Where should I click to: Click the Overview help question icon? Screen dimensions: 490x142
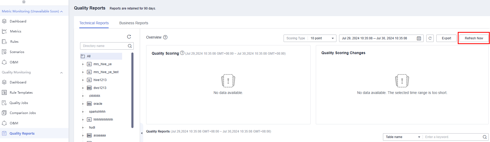[x=165, y=37]
